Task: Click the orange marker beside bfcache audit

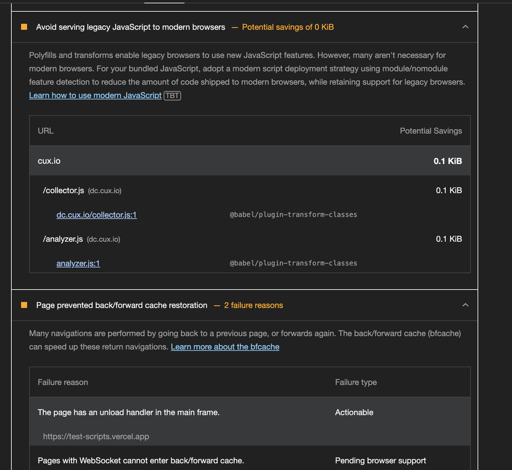Action: (x=24, y=305)
